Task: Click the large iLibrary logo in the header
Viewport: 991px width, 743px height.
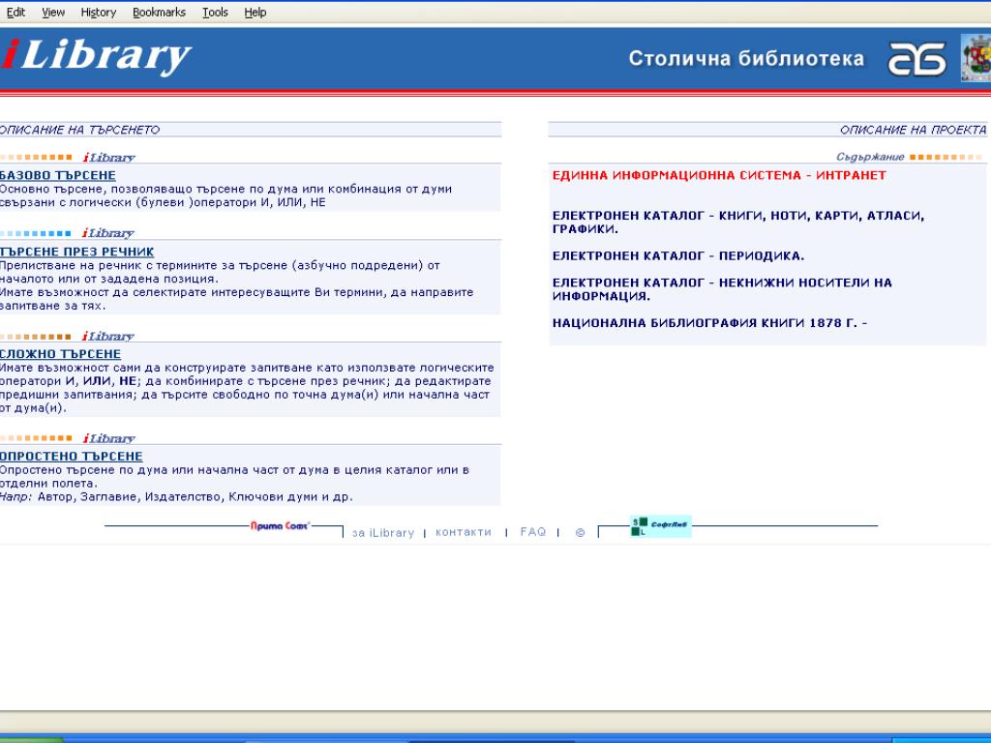Action: tap(96, 57)
